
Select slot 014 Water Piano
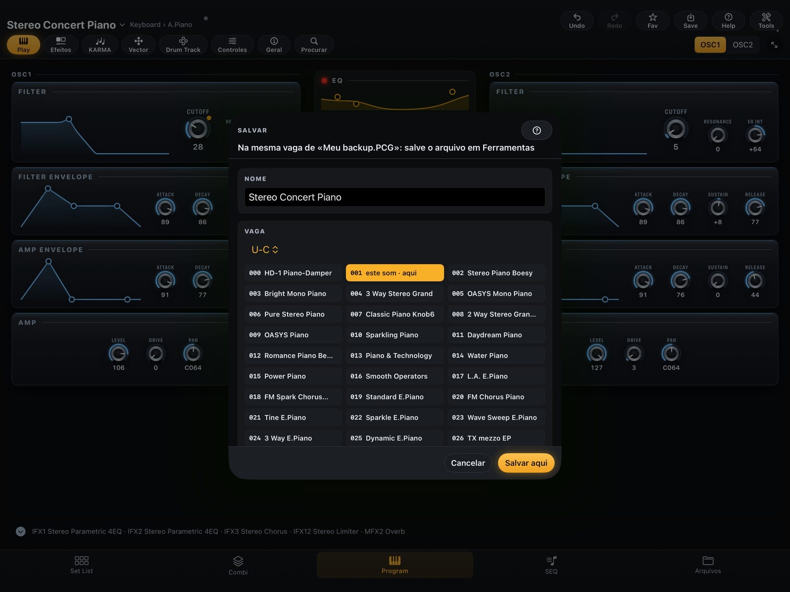496,356
